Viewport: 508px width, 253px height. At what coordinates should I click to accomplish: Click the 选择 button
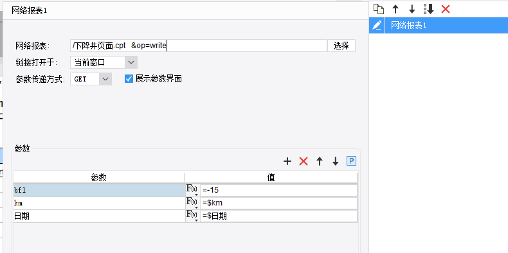(x=341, y=46)
